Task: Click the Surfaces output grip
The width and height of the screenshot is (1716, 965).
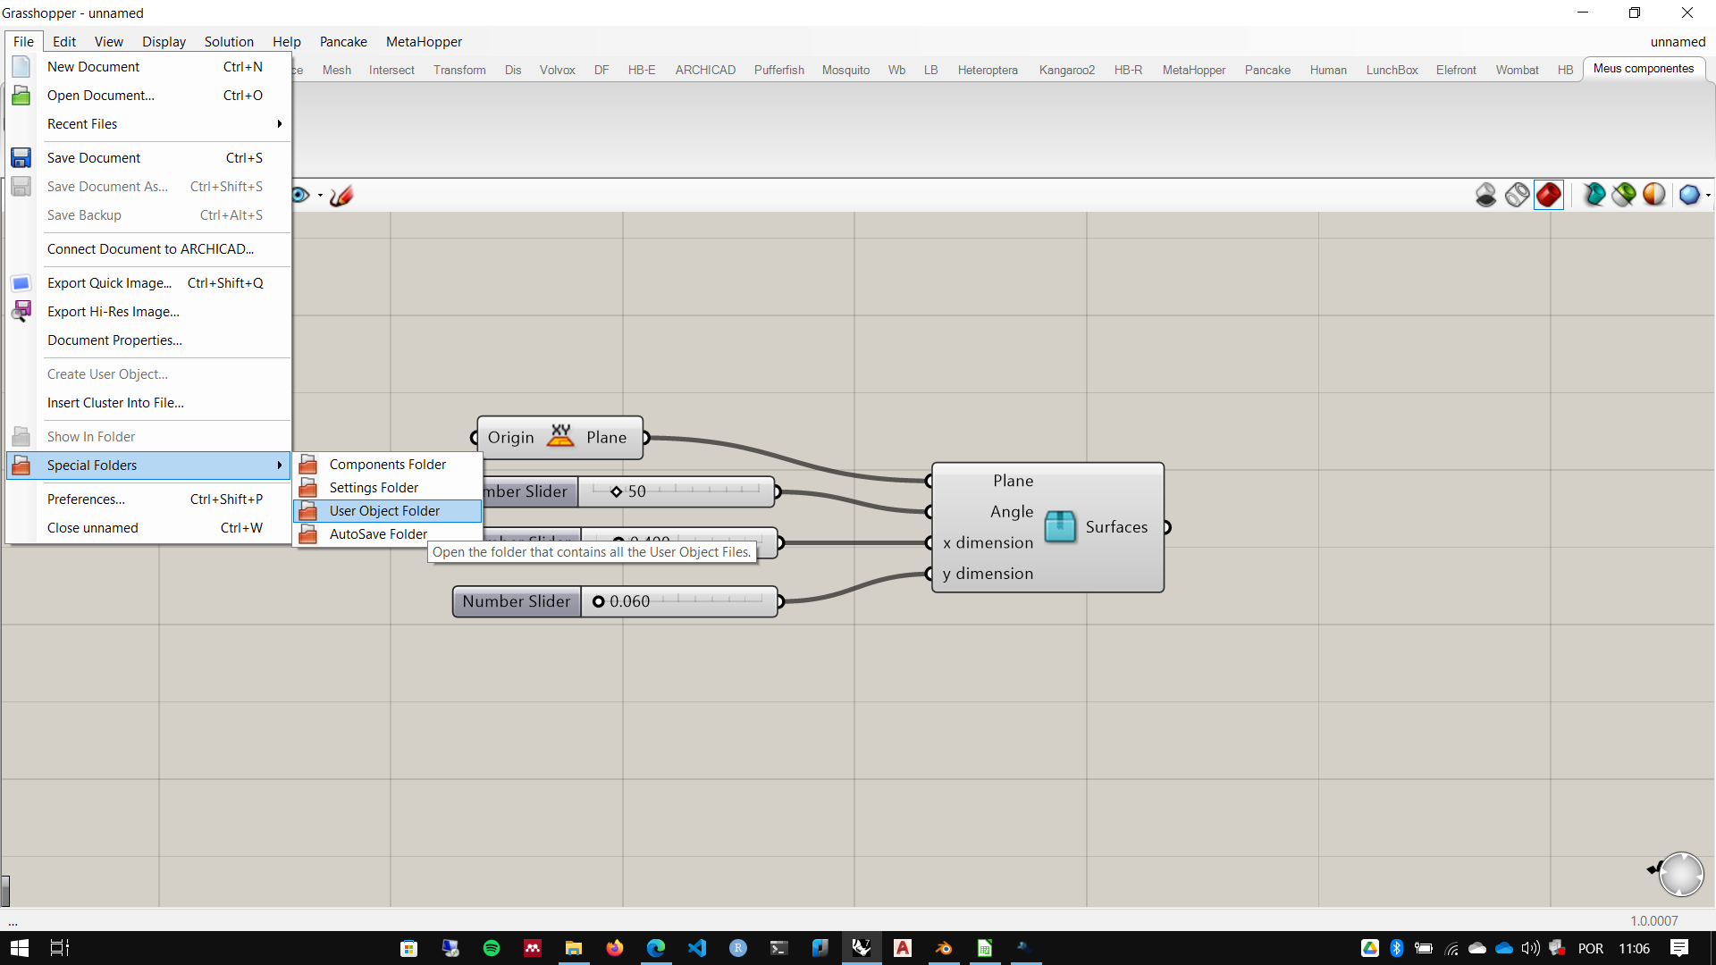Action: (1167, 527)
